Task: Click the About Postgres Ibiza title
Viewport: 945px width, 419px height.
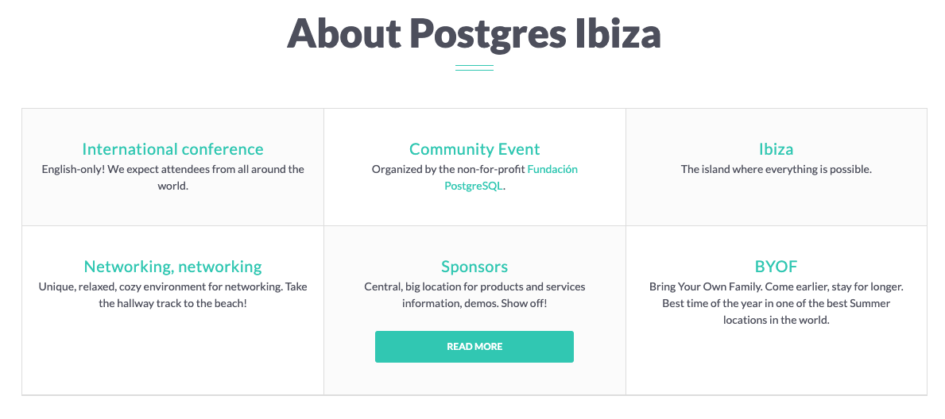Action: (x=474, y=33)
